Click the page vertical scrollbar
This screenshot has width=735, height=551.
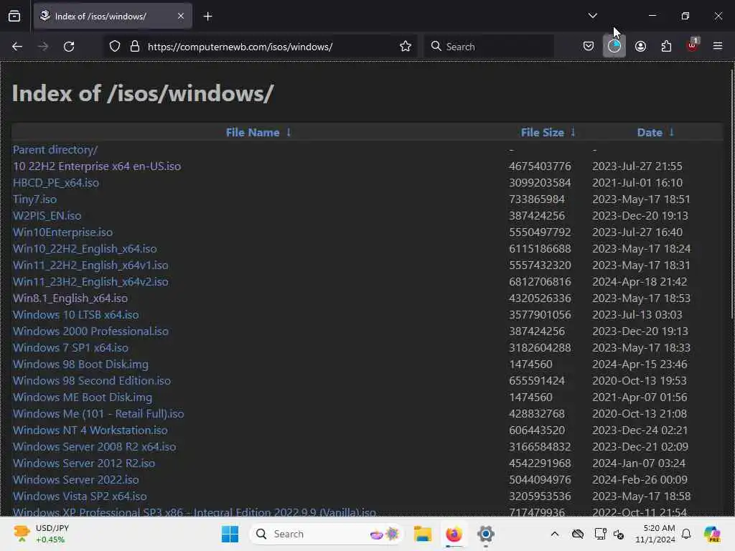[x=732, y=194]
